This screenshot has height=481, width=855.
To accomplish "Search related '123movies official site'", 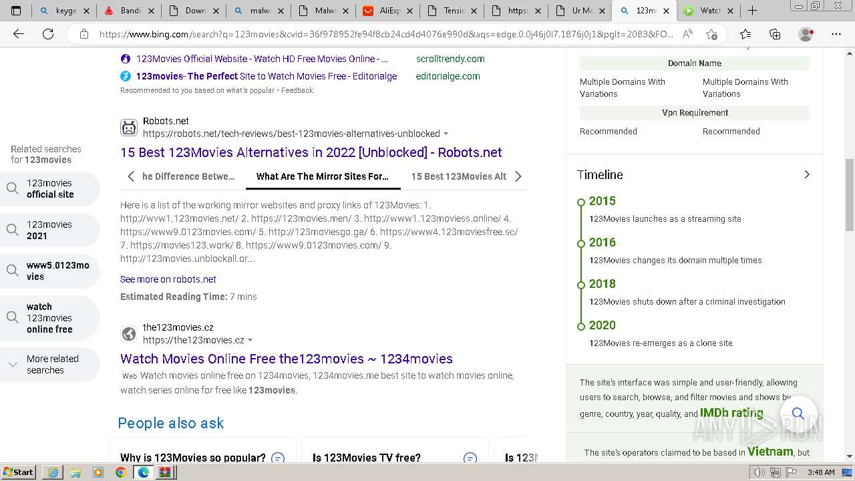I will click(50, 188).
